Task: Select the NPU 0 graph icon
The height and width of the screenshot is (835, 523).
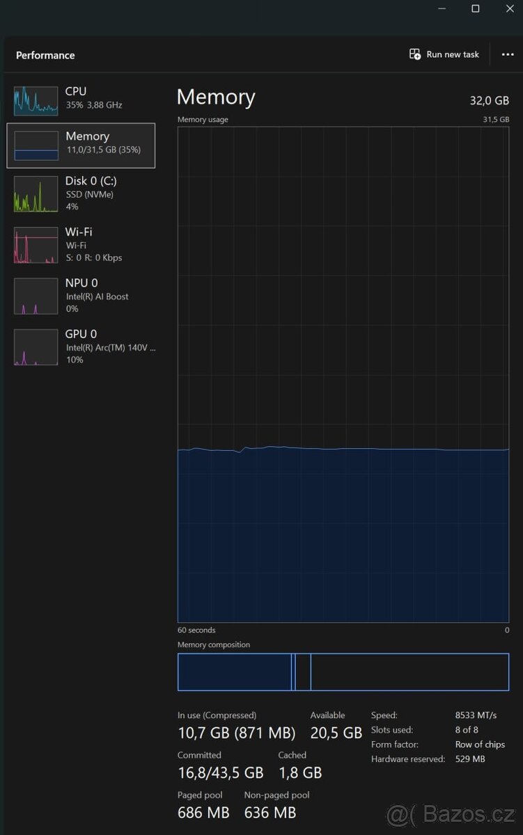Action: point(36,296)
